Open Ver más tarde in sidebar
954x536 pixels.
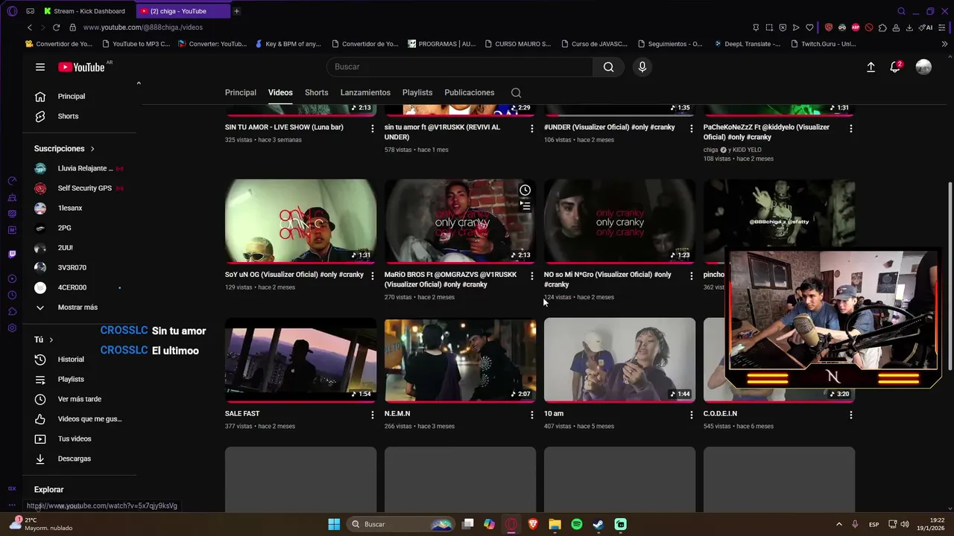coord(78,399)
